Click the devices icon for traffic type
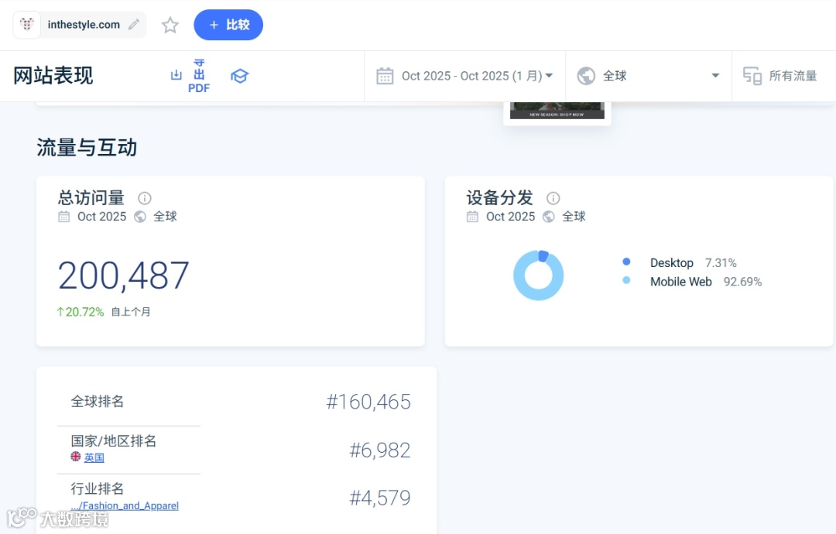836x534 pixels. [x=752, y=76]
